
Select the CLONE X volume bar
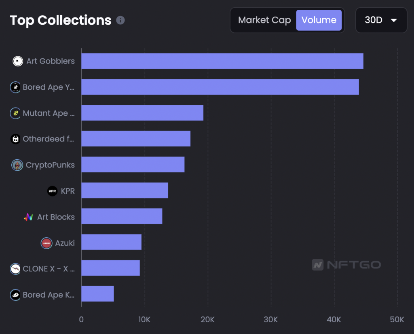pyautogui.click(x=111, y=268)
